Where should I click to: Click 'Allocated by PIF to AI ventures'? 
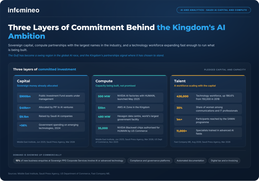coord(56,107)
